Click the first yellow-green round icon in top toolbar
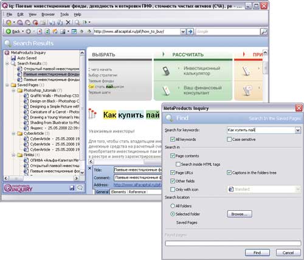304x260 pixels. point(9,22)
